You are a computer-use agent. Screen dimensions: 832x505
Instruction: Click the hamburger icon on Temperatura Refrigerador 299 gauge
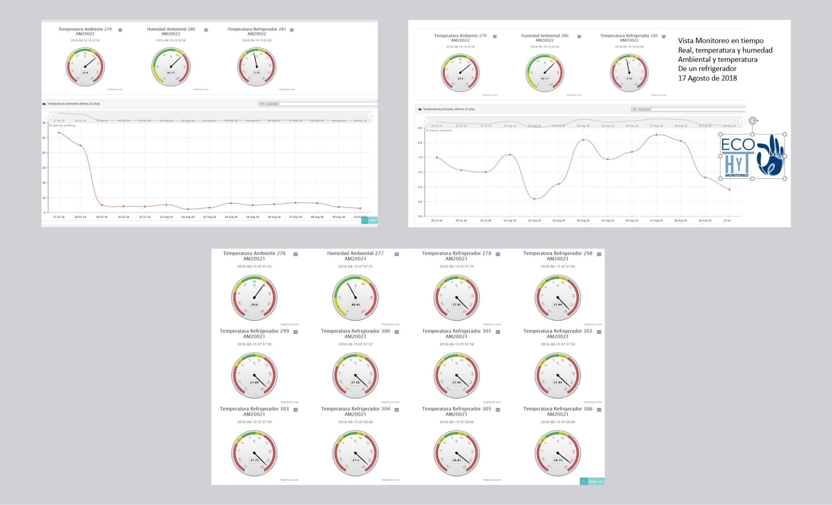(296, 332)
